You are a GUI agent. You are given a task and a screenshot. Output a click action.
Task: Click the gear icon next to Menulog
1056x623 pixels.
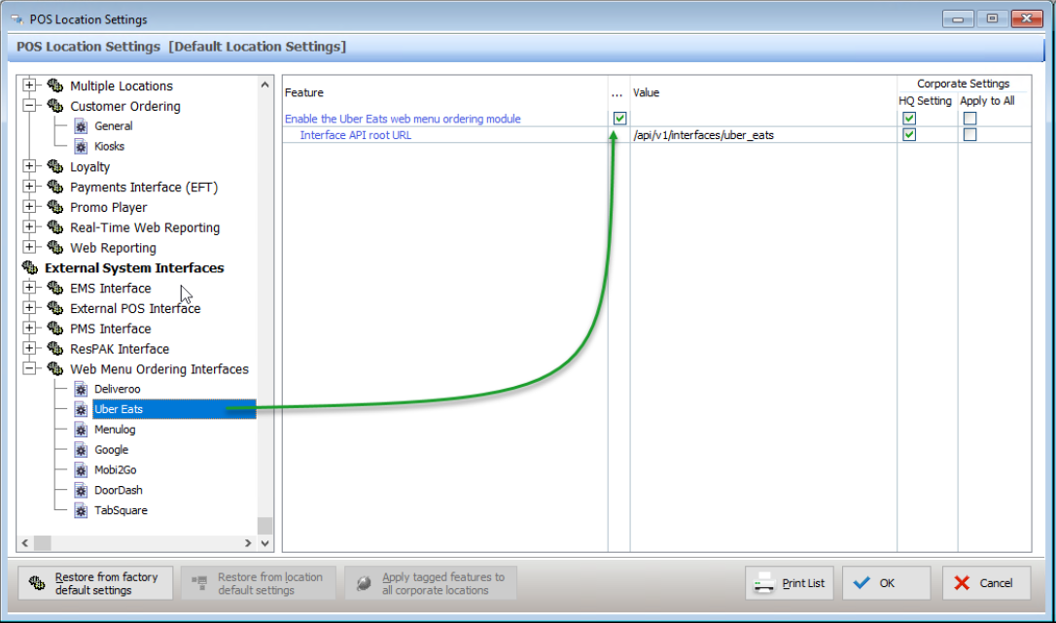tap(81, 430)
